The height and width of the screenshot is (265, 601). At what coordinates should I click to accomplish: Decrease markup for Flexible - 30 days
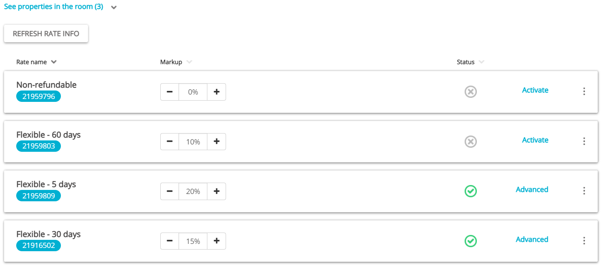point(170,241)
